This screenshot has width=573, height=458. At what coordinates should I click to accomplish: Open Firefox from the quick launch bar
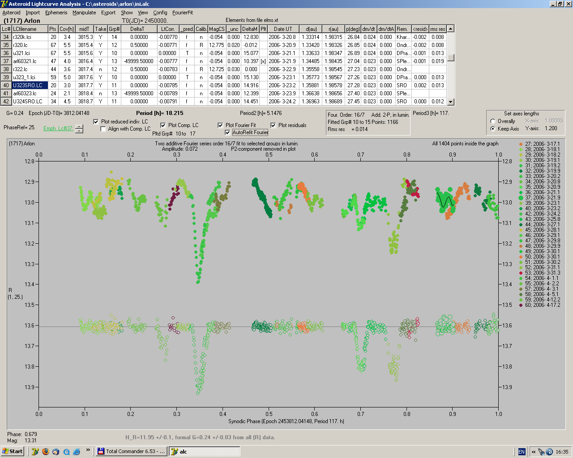46,452
